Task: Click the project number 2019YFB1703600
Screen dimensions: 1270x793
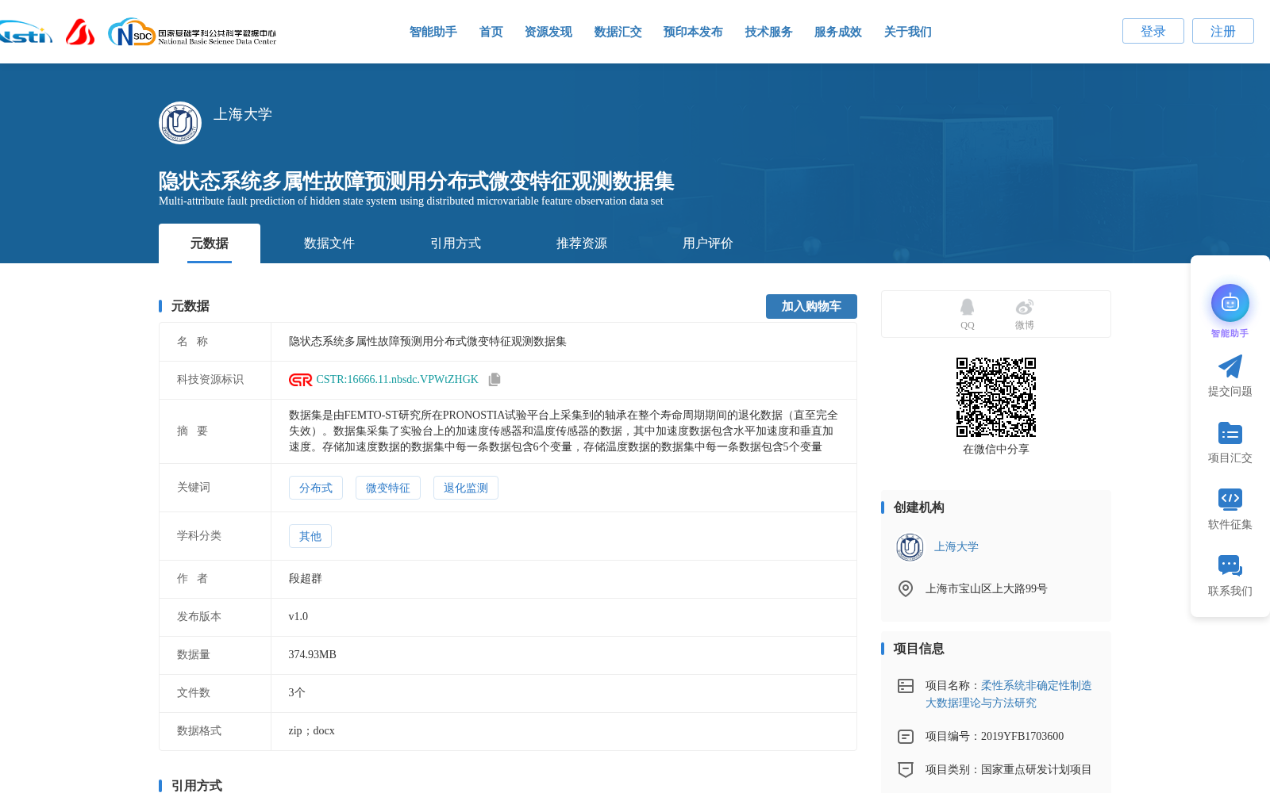Action: coord(1022,737)
